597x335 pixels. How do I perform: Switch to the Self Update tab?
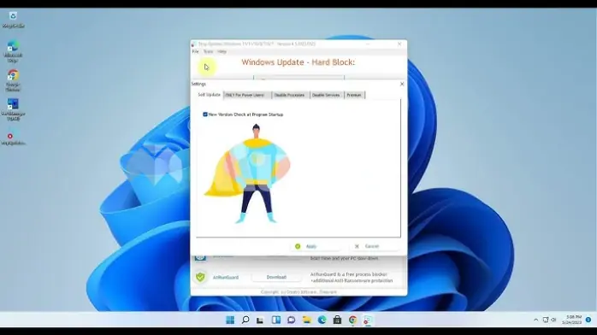[x=209, y=95]
